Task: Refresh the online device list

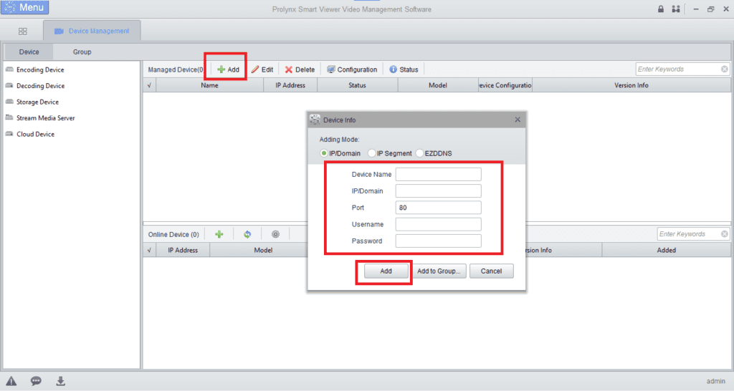Action: click(x=247, y=234)
